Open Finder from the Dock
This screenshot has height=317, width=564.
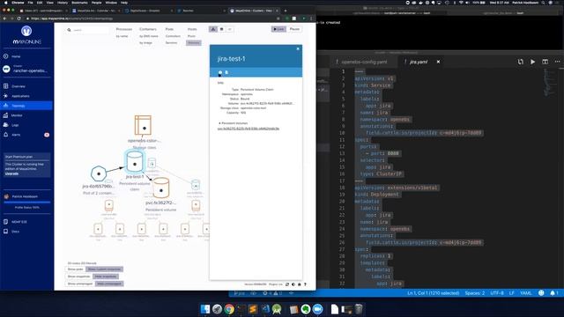tap(205, 309)
